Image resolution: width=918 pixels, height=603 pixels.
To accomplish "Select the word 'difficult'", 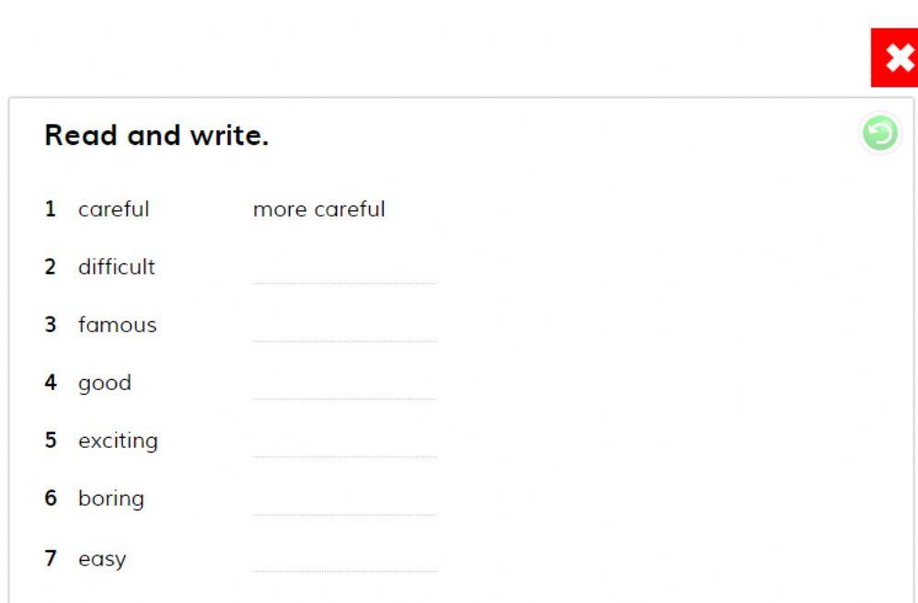I will [x=117, y=267].
